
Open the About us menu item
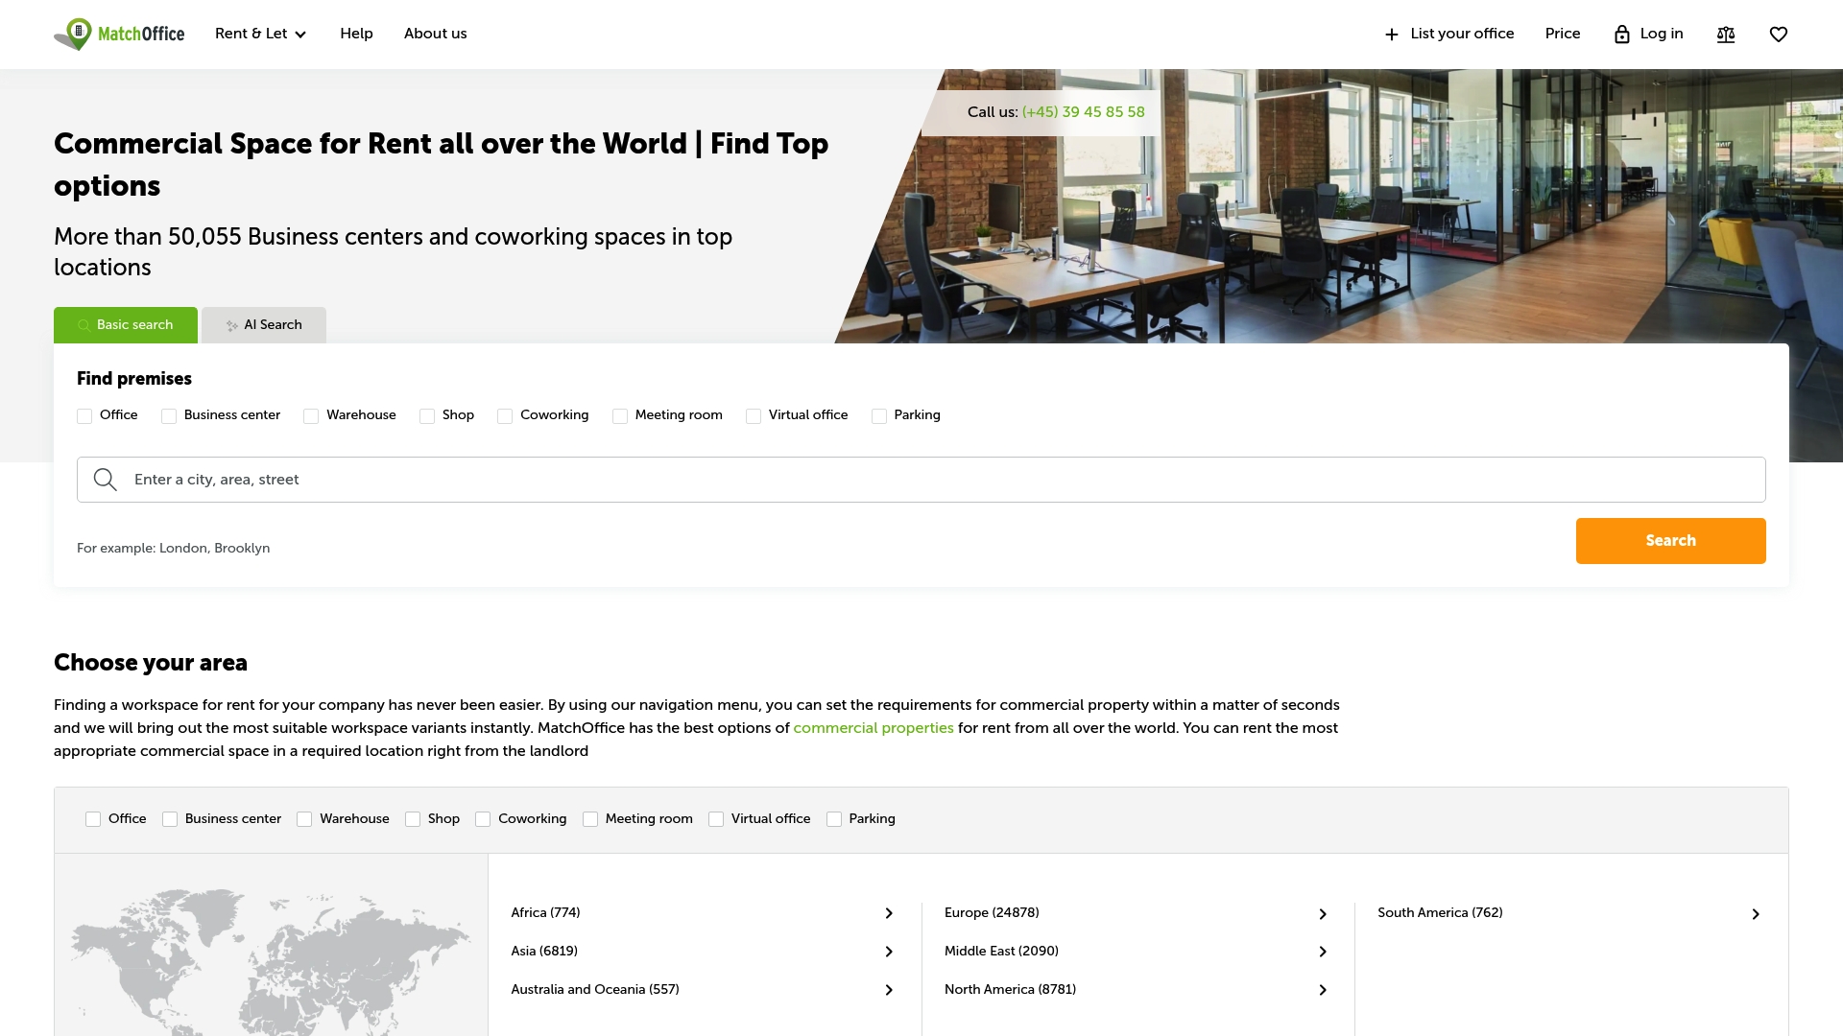point(435,34)
